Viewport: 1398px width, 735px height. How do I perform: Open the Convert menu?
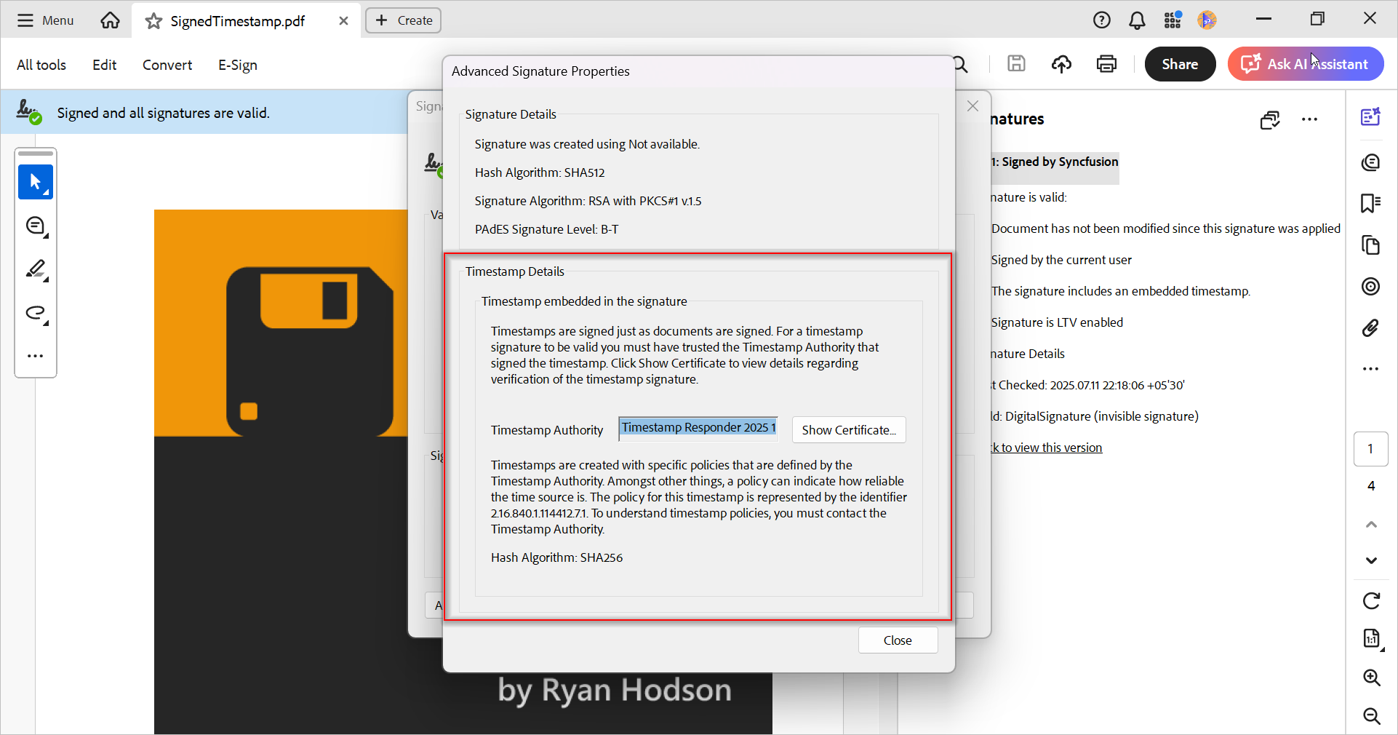[167, 65]
